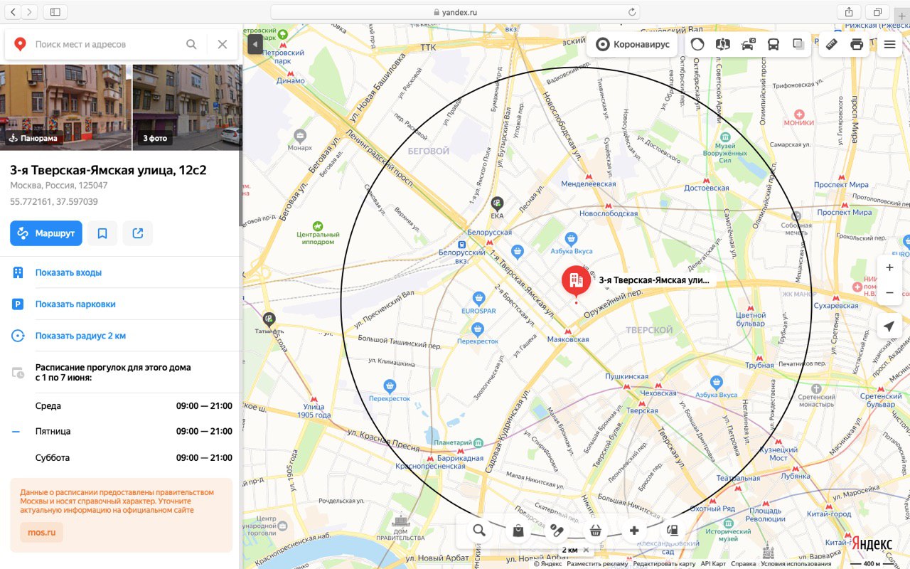Click Показать парковки
Screen dimensions: 910x569
(x=75, y=304)
